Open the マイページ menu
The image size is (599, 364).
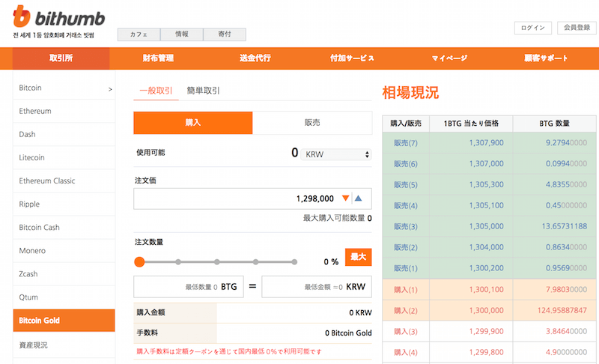[x=449, y=58]
